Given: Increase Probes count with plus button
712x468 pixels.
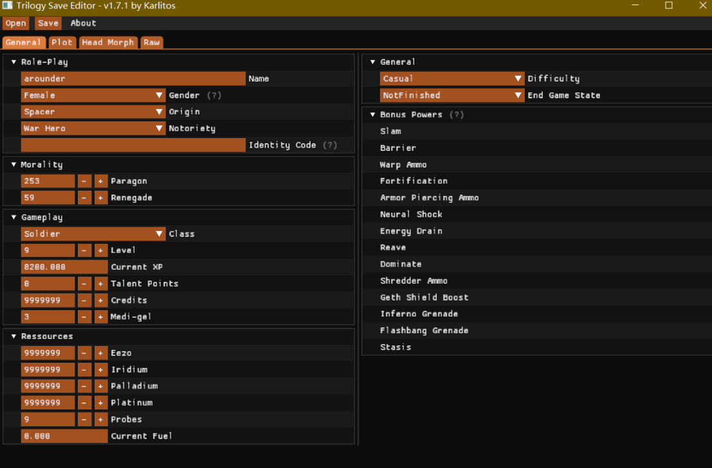Looking at the screenshot, I should [x=100, y=420].
